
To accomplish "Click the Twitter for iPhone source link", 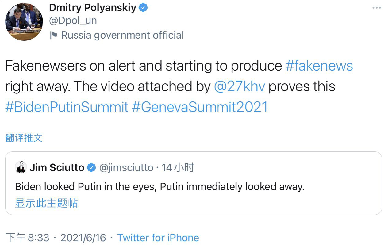I will pyautogui.click(x=158, y=238).
